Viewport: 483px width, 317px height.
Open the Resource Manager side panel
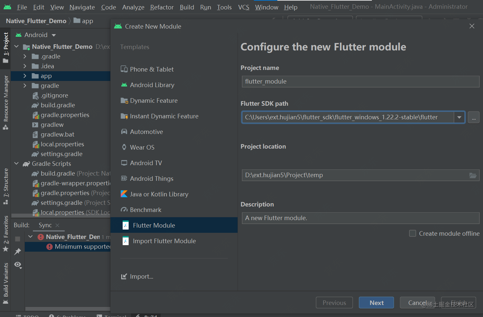tap(6, 102)
